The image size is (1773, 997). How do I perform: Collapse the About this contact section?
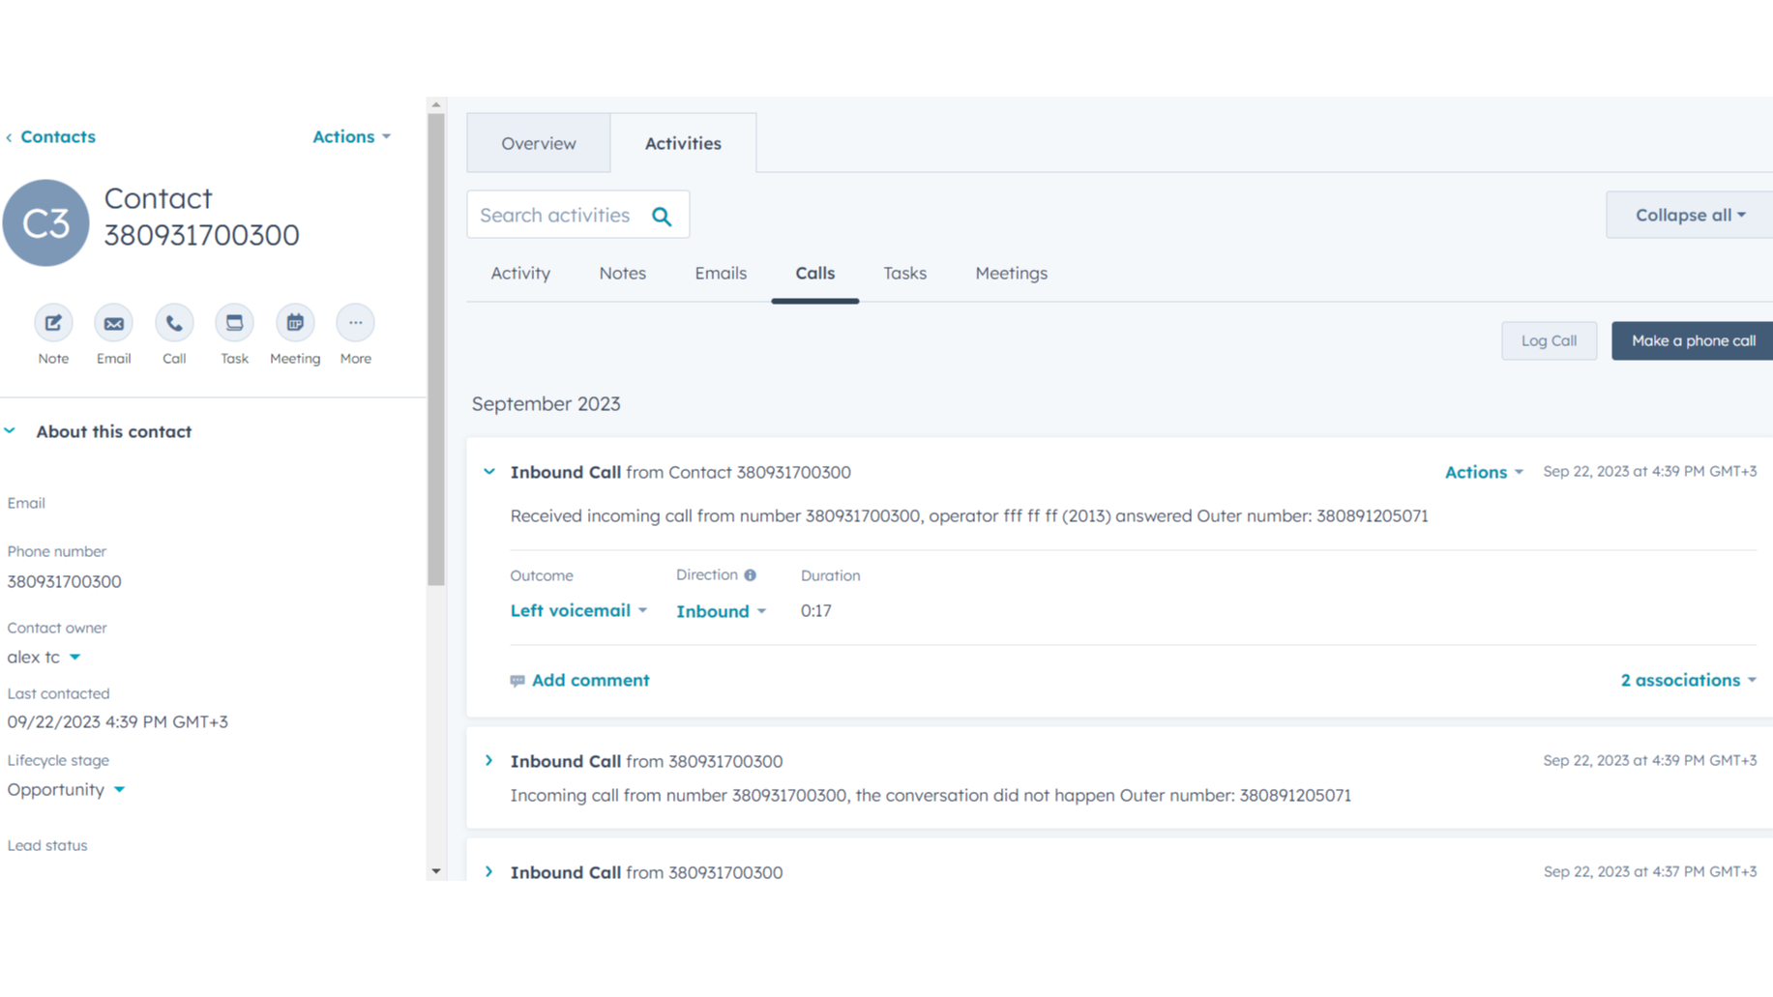point(11,431)
